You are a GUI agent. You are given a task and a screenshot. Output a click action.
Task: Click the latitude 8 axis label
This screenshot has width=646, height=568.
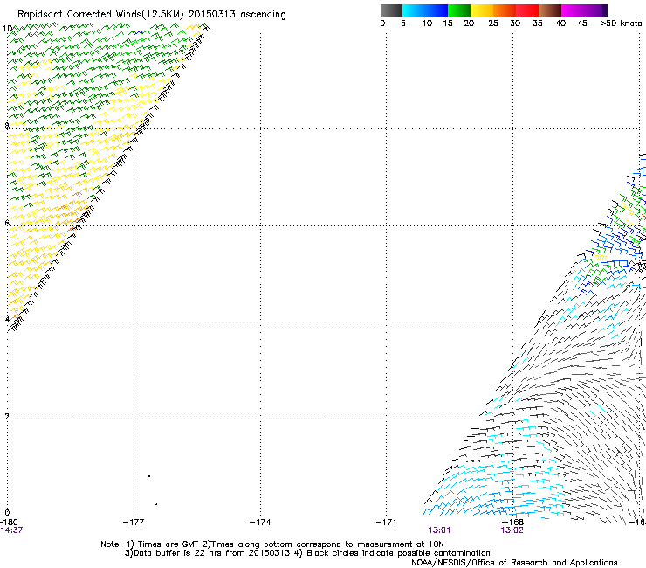[x=7, y=126]
